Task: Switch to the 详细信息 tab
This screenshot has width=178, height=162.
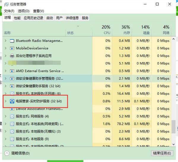Action: (72, 18)
